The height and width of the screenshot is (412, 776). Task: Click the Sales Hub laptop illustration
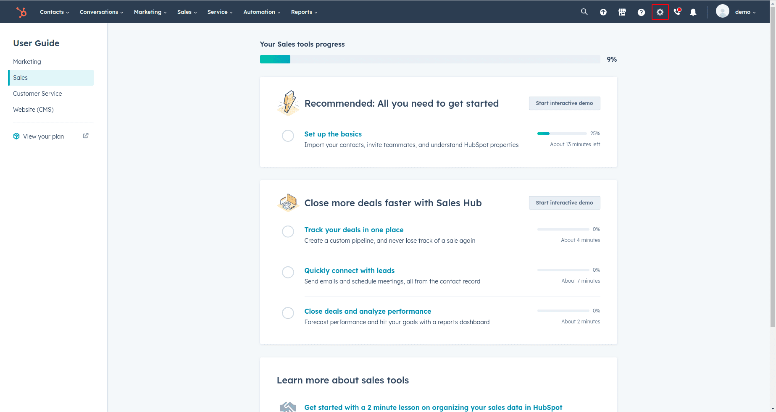pos(288,202)
